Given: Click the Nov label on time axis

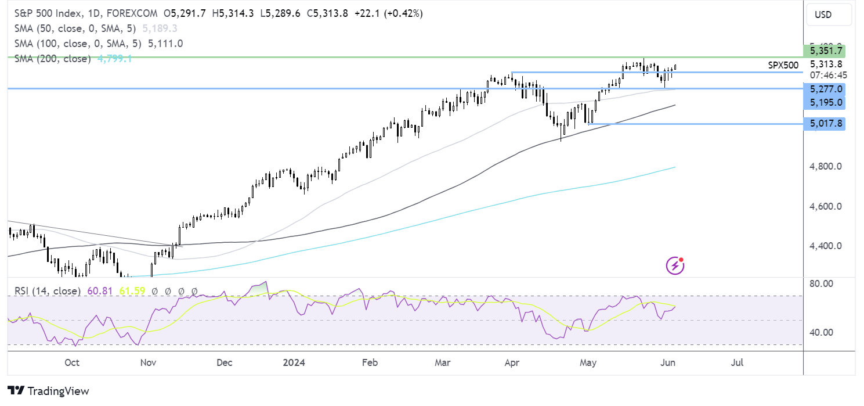Looking at the screenshot, I should (149, 362).
